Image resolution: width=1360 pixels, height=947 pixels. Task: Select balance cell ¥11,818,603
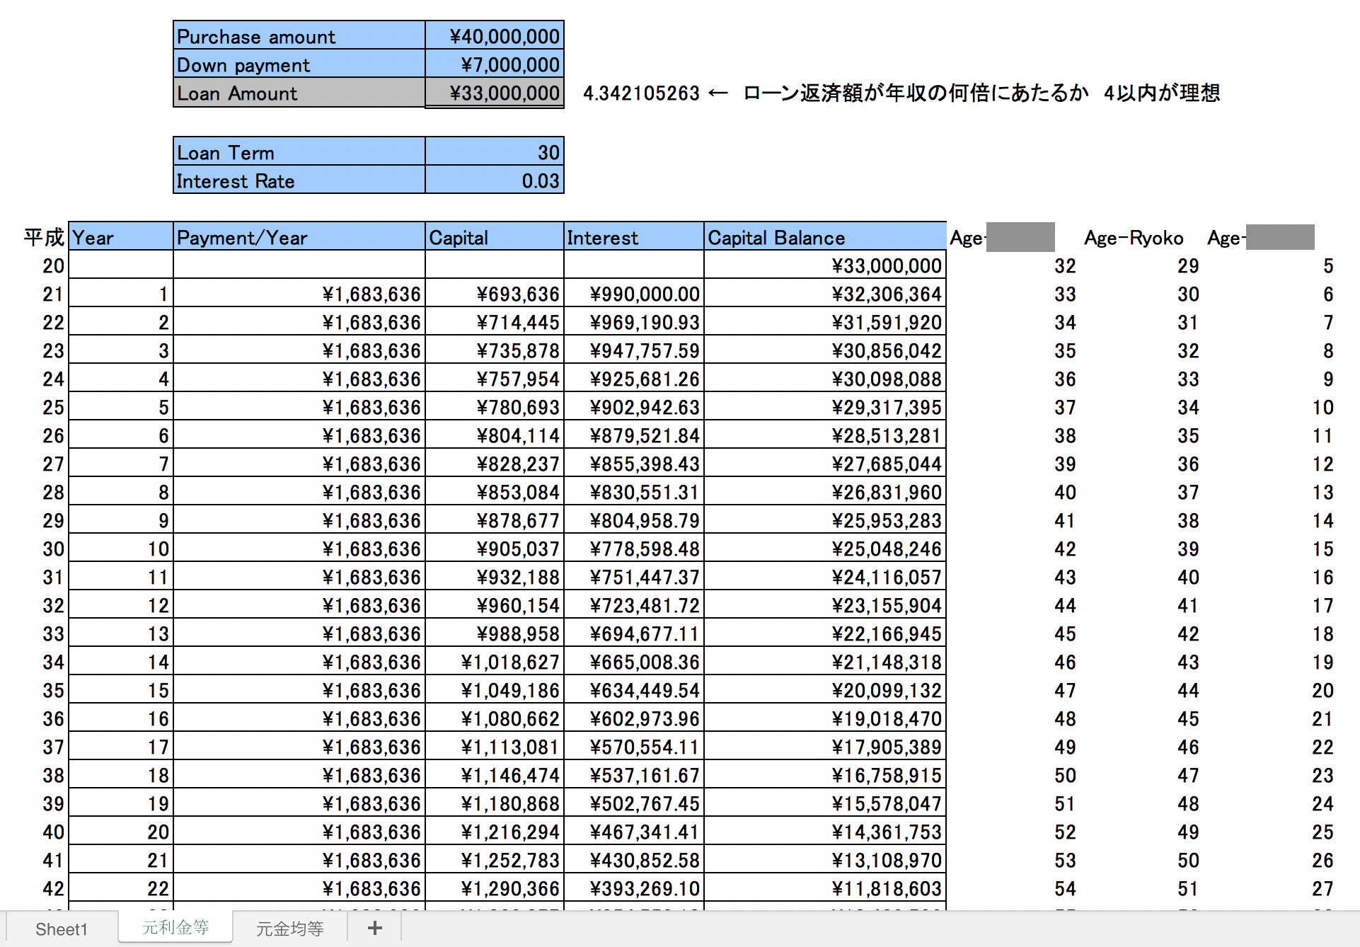click(x=825, y=888)
